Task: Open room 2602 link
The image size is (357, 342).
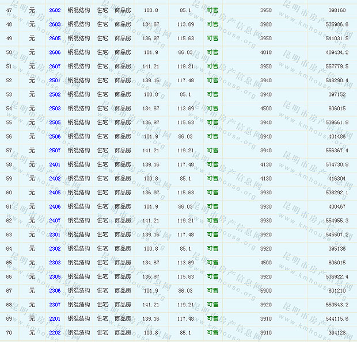Action: 55,10
